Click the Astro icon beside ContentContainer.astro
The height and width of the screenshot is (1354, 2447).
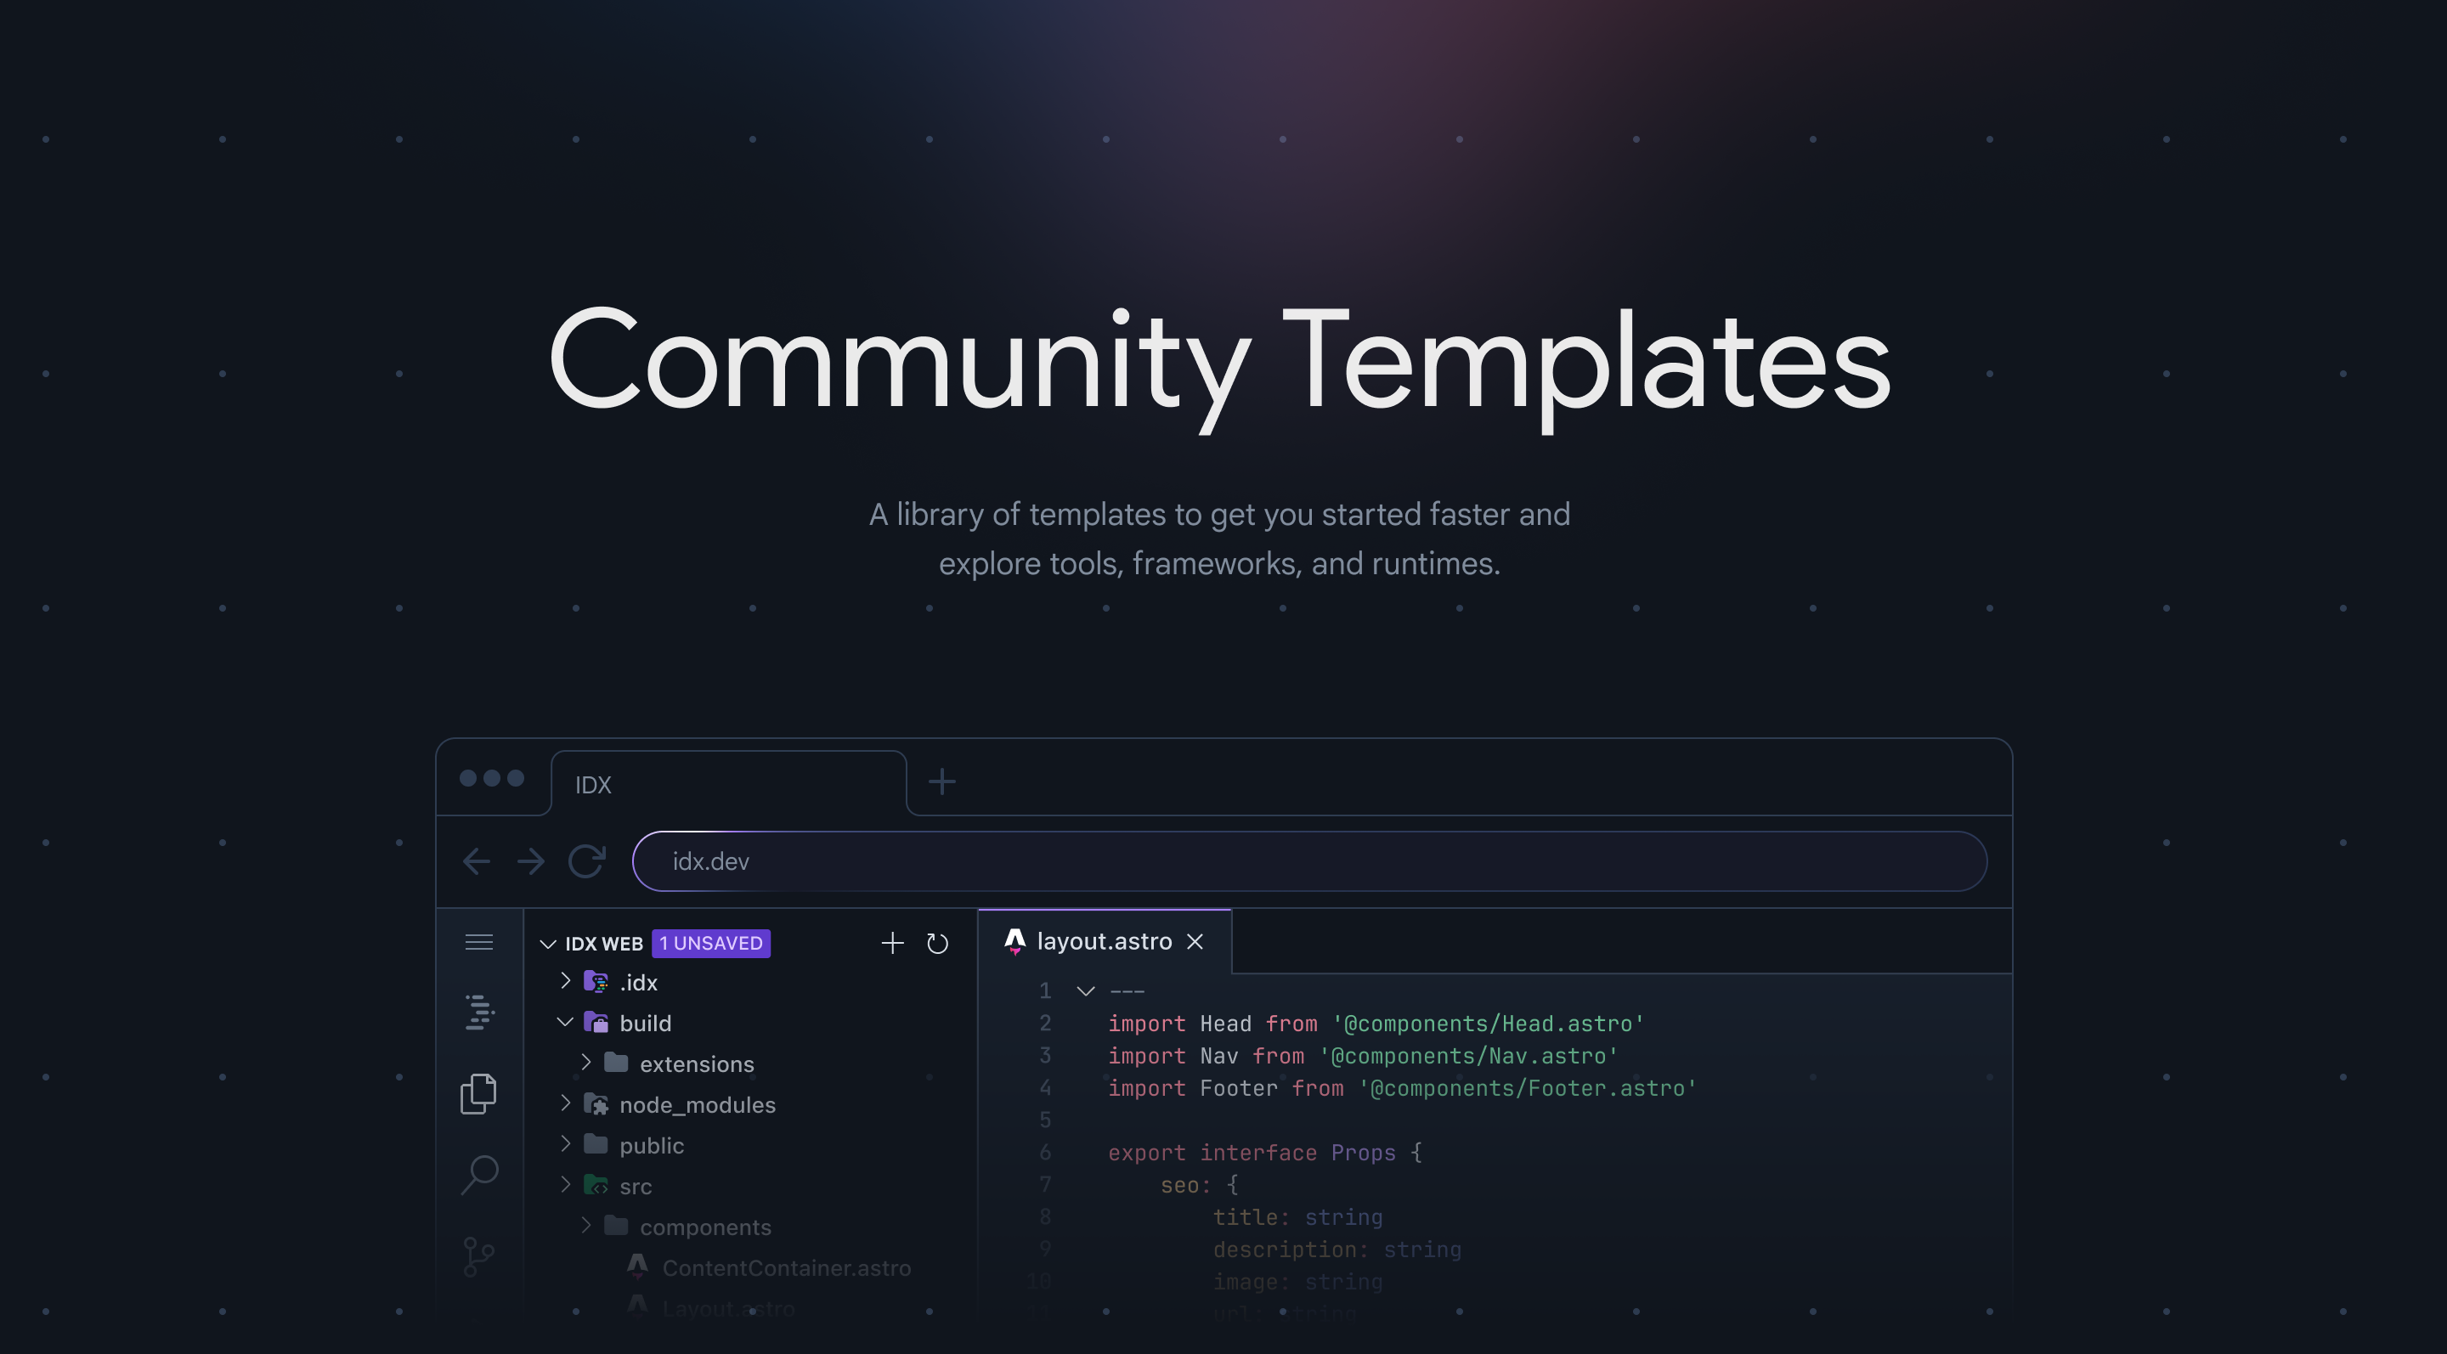[637, 1267]
